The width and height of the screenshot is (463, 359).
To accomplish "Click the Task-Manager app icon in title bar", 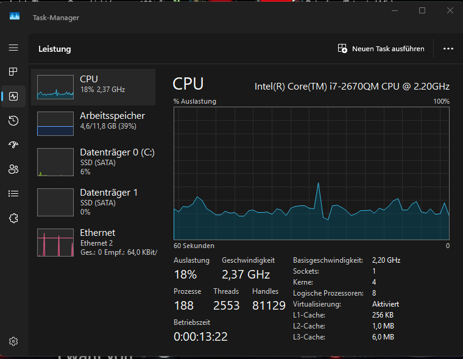I will click(x=15, y=16).
